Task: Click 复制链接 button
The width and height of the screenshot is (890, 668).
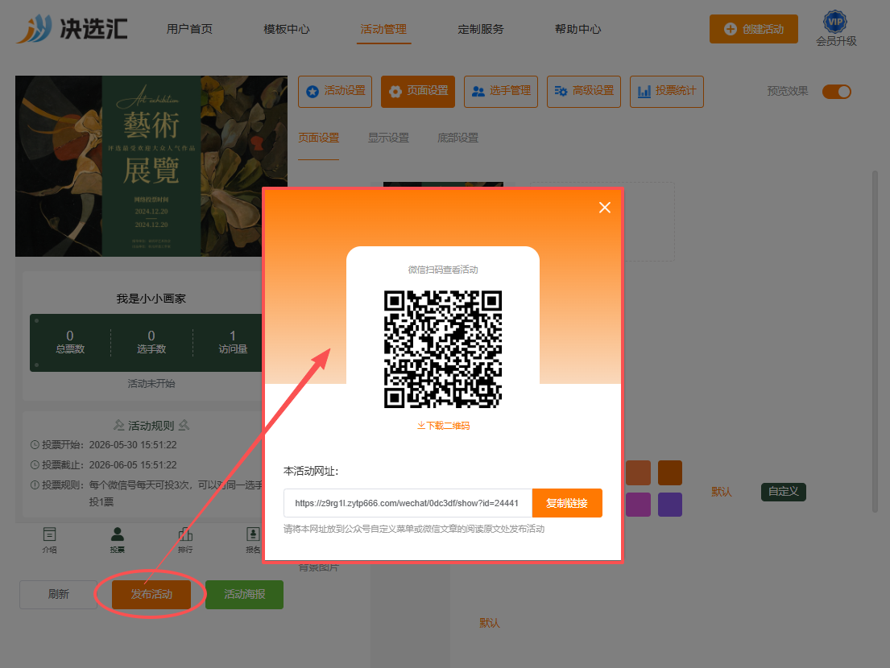Action: tap(567, 503)
